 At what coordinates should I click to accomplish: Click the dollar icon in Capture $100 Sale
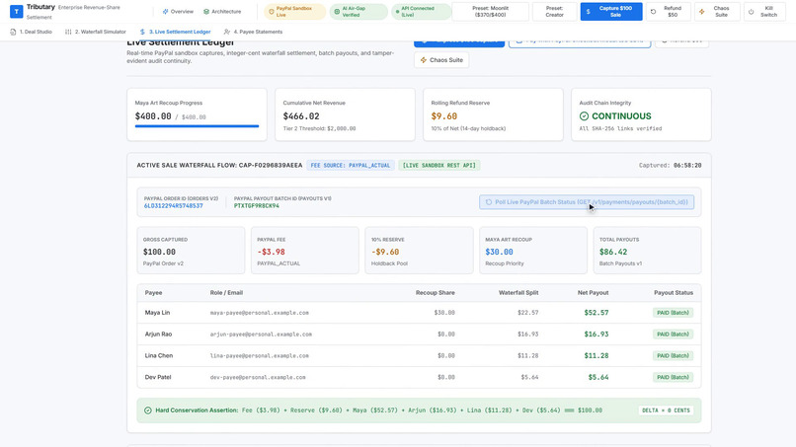[x=589, y=11]
